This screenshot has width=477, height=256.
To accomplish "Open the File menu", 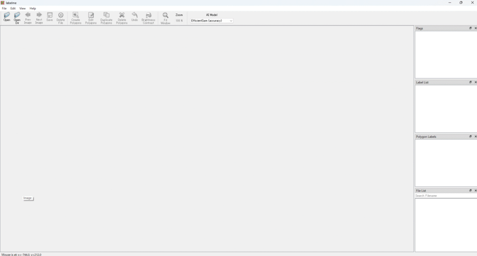I will (4, 8).
